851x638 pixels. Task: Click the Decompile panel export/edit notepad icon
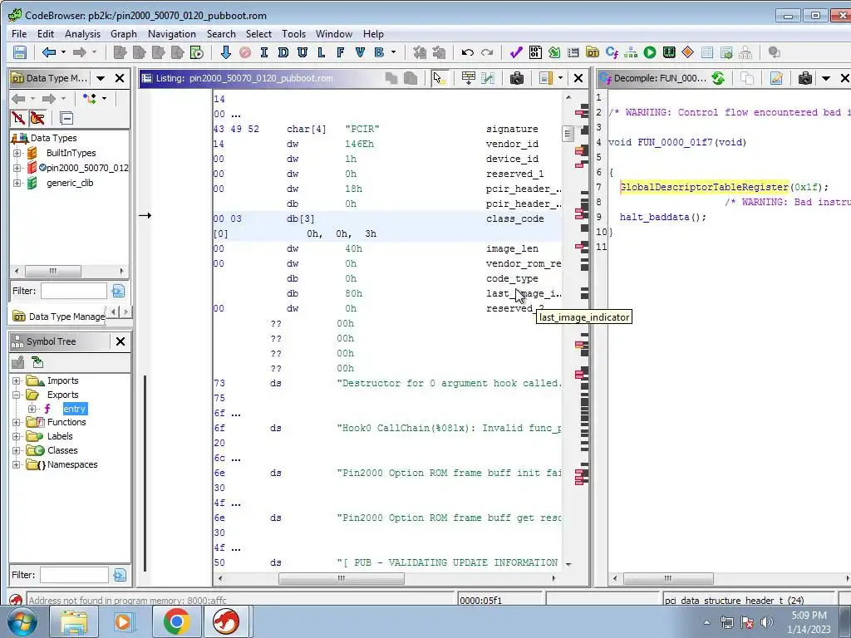(x=776, y=78)
